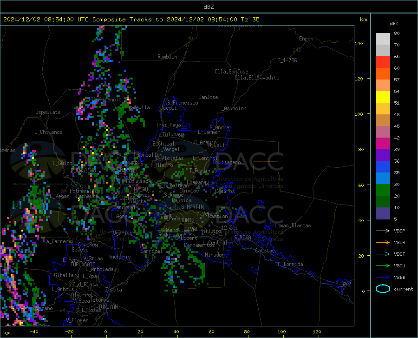The width and height of the screenshot is (418, 338).
Task: Click the '140' tick on the right km axis
Action: pyautogui.click(x=359, y=43)
